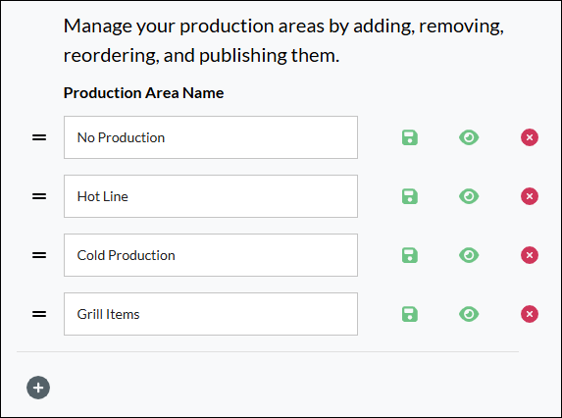Delete the Hot Line area
Screen dimensions: 562x418
click(530, 196)
